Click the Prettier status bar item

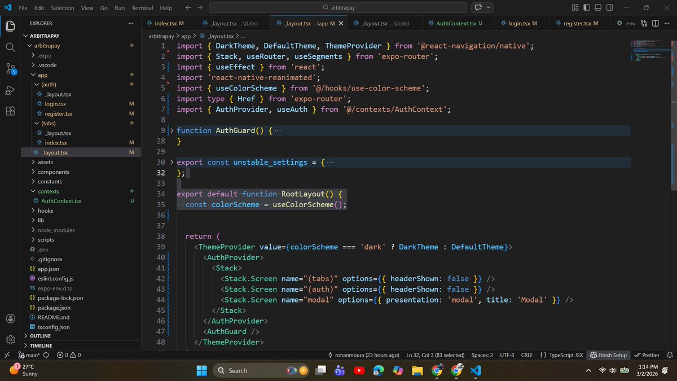click(647, 355)
